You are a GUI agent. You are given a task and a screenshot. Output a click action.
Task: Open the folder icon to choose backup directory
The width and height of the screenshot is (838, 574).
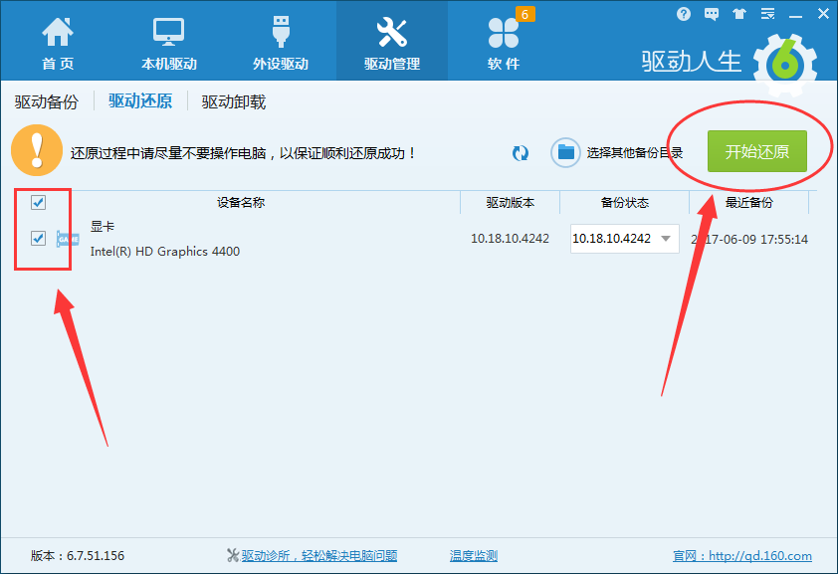[563, 152]
